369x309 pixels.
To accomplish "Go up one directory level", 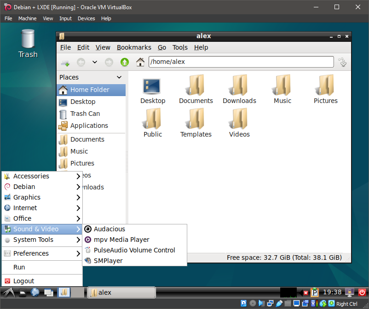I will click(124, 62).
